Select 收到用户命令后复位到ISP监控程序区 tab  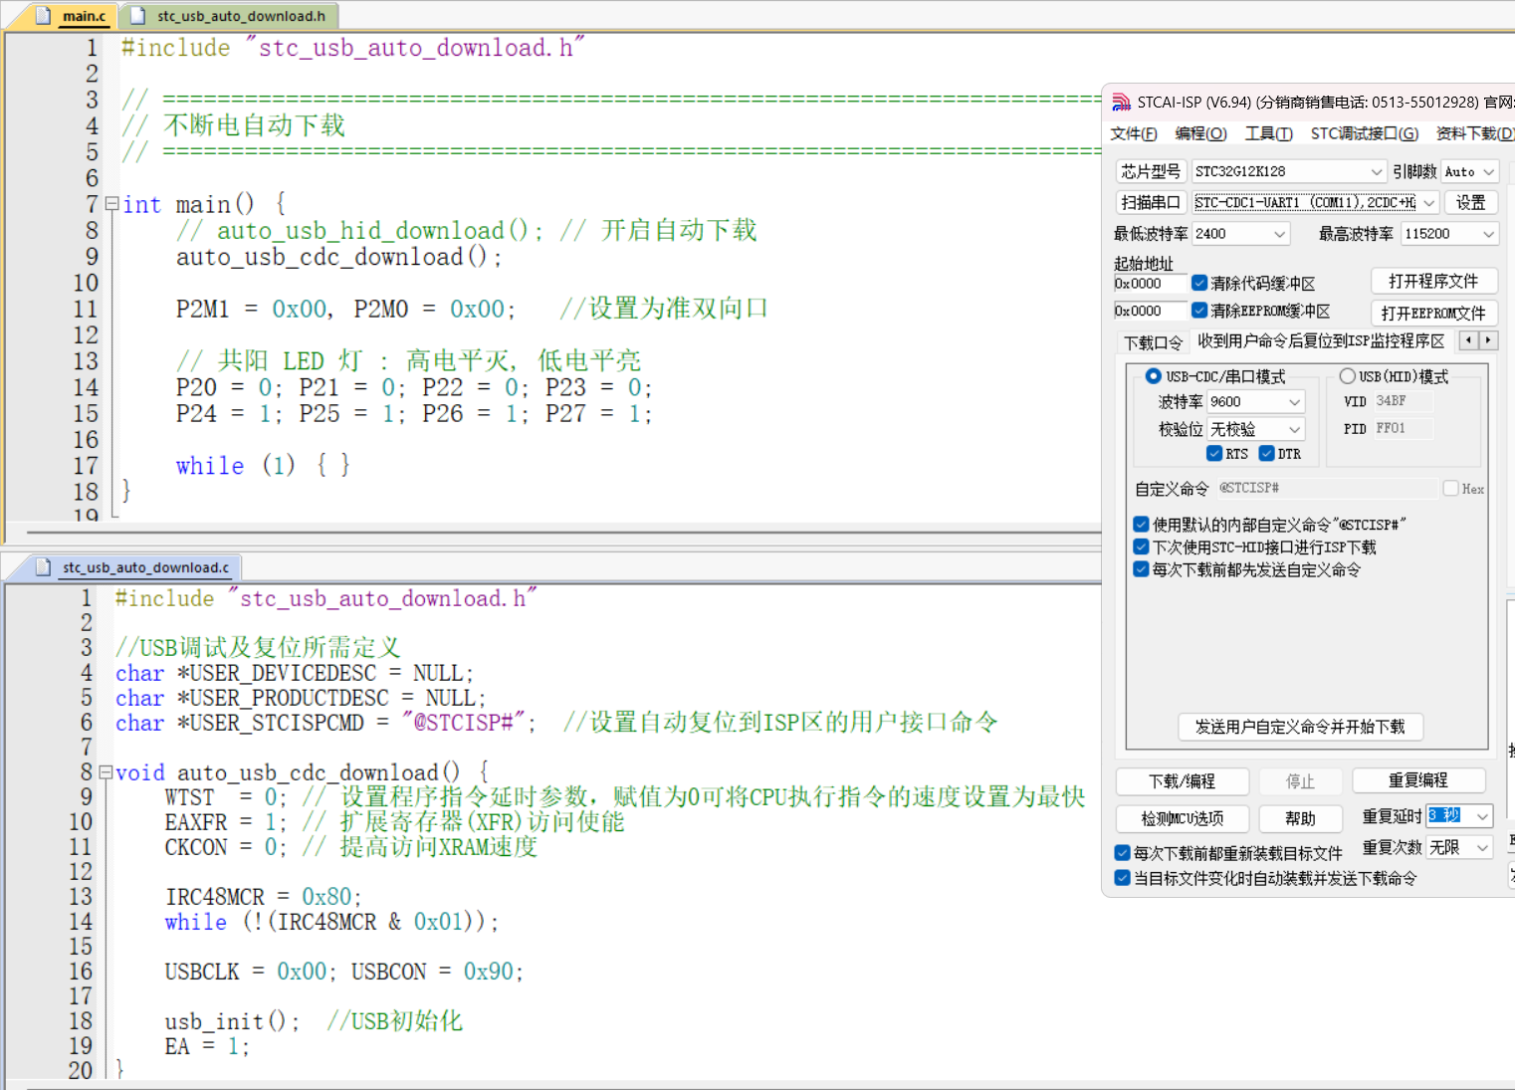pyautogui.click(x=1321, y=341)
